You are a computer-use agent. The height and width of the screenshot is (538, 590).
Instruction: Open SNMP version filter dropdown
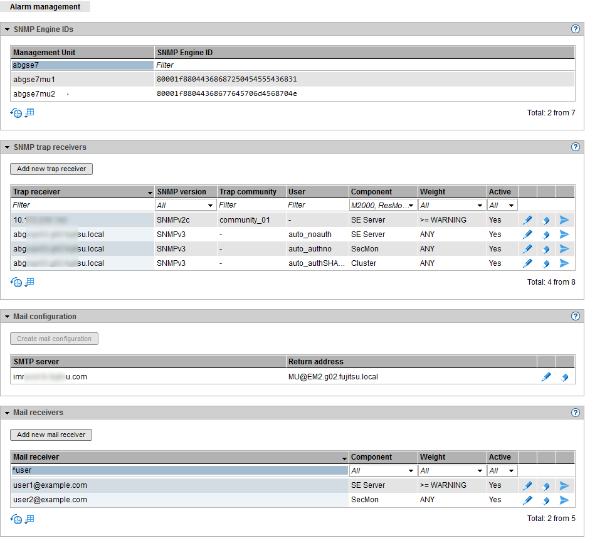185,206
